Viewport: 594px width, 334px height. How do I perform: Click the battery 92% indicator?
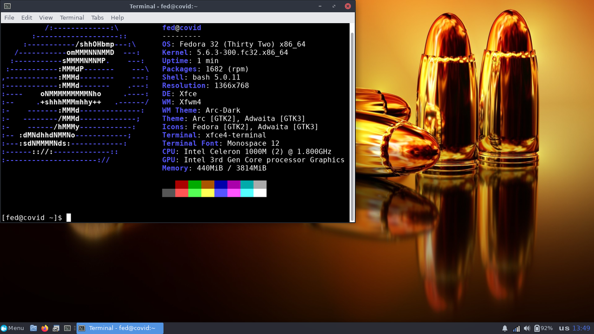pyautogui.click(x=543, y=328)
